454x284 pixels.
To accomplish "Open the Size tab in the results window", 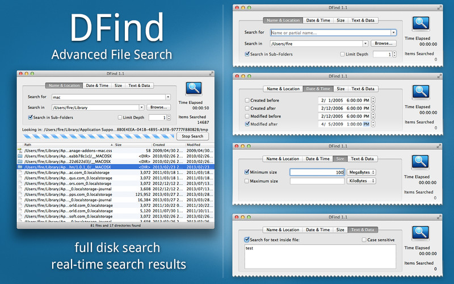I will [118, 86].
